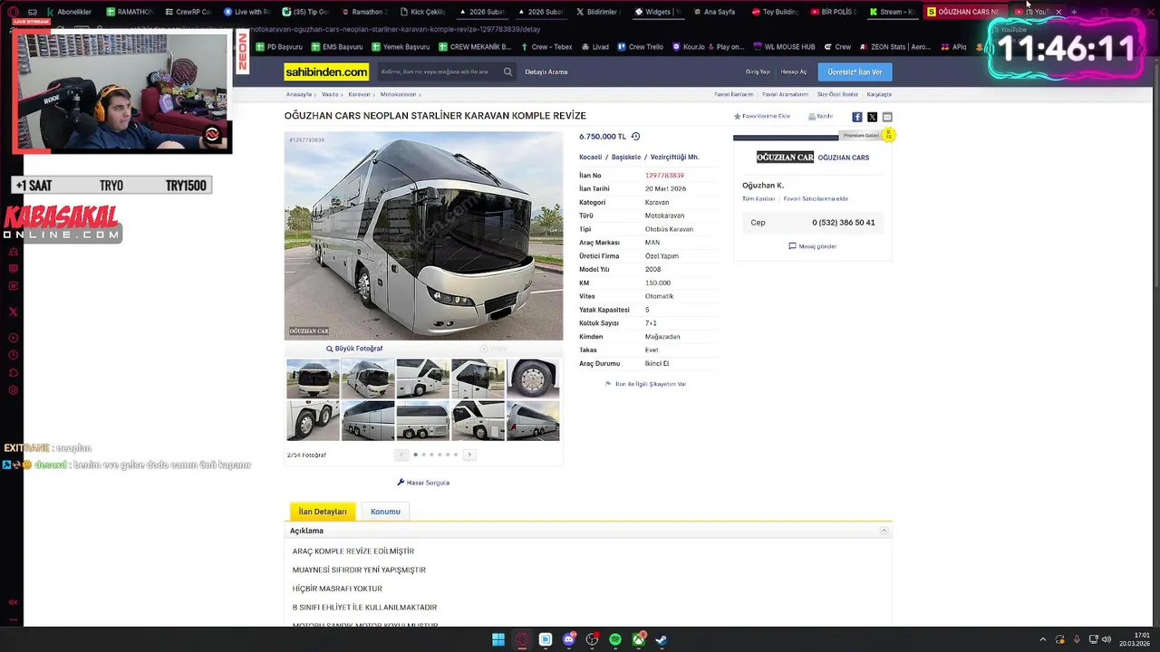Open sidebar three-dots more menu

point(13,620)
